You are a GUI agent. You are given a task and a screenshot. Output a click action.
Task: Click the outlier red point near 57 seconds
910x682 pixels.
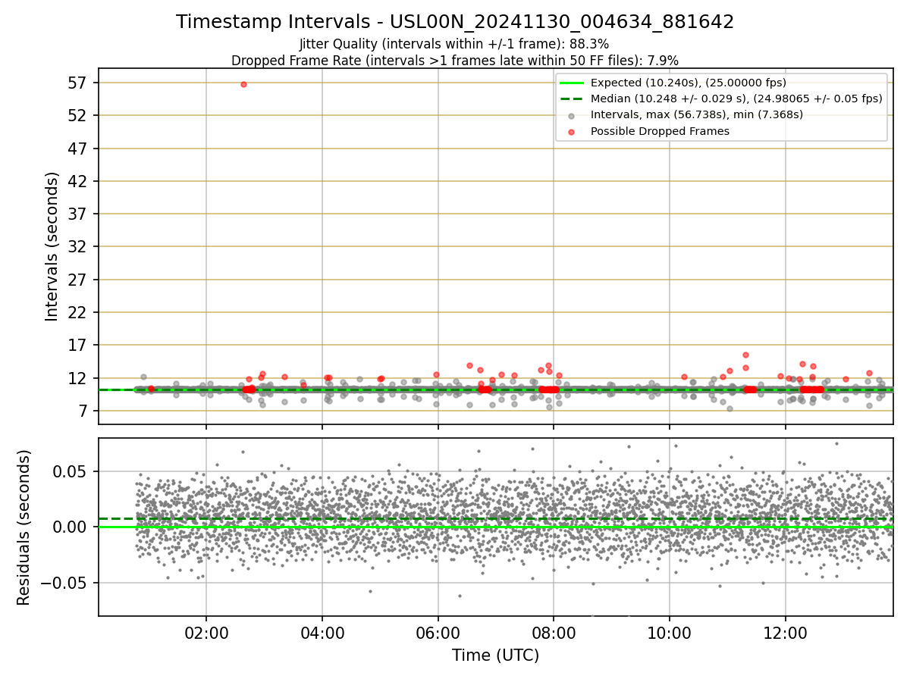(243, 84)
